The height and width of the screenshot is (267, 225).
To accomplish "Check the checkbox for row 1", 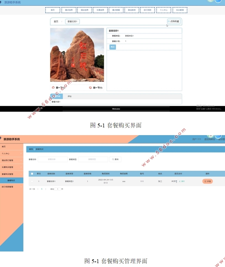I will tap(32, 181).
